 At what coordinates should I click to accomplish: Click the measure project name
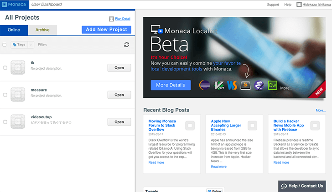[39, 90]
